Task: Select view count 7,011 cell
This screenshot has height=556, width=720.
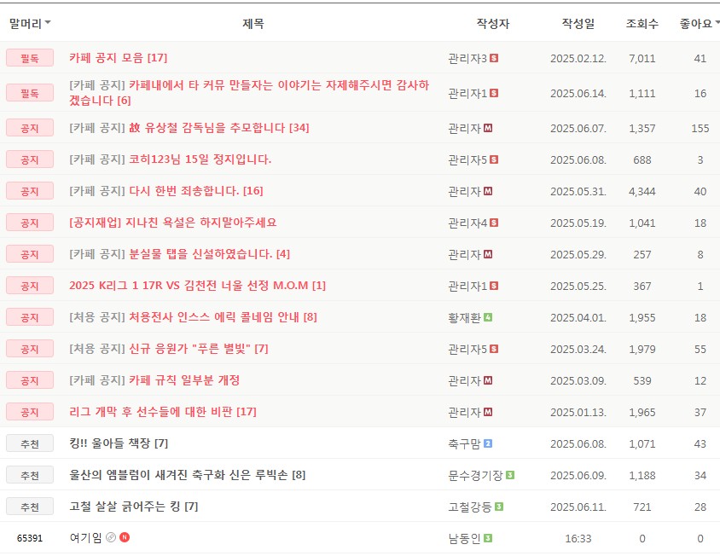Action: pos(642,58)
